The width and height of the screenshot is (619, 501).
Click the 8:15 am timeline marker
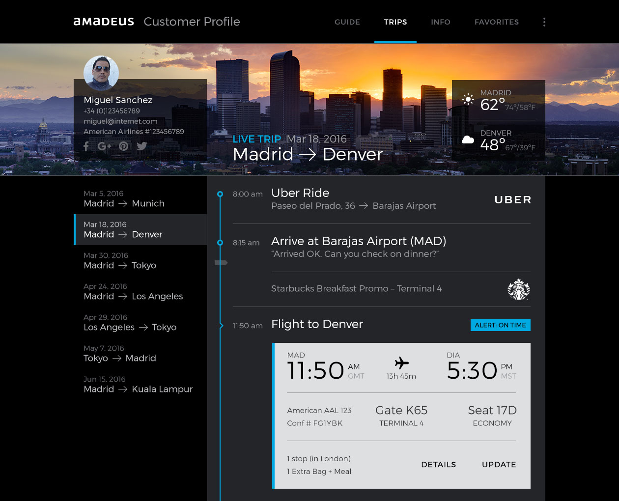point(220,243)
